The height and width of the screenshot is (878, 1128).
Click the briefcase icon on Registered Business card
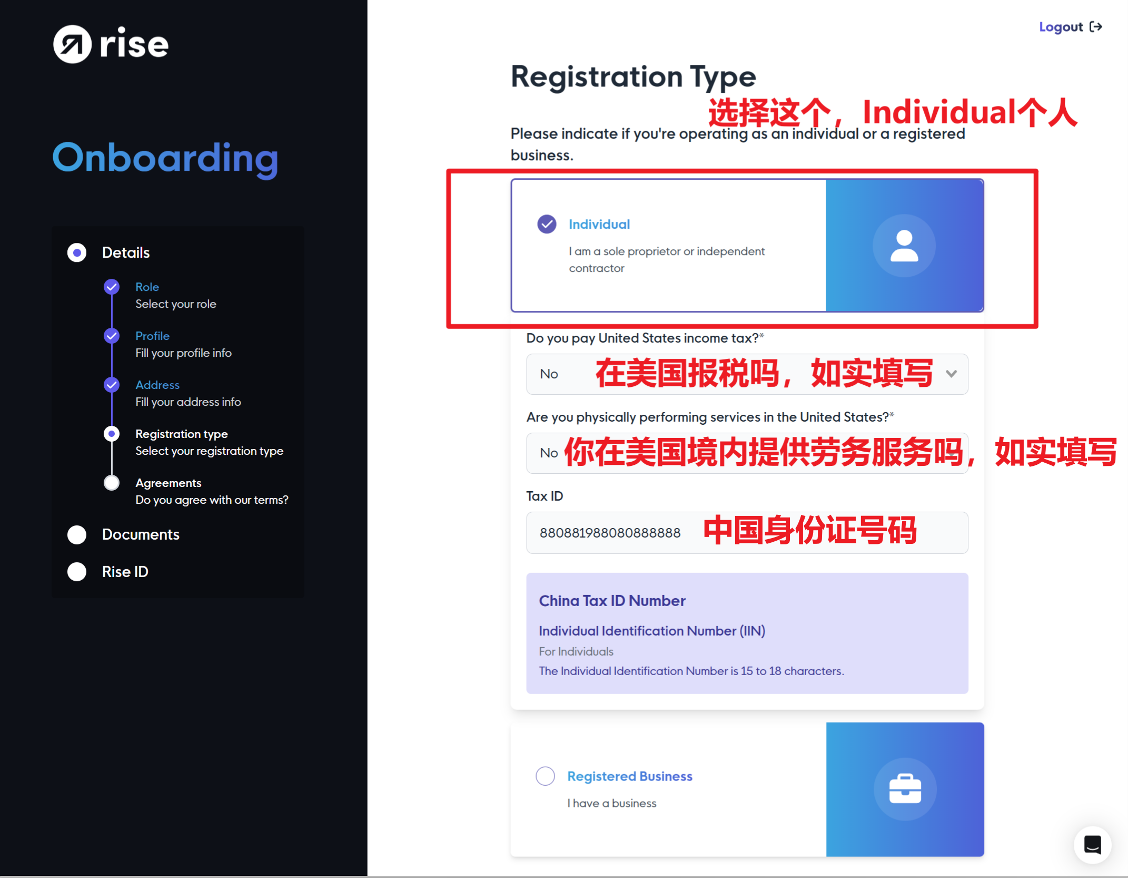pyautogui.click(x=905, y=789)
